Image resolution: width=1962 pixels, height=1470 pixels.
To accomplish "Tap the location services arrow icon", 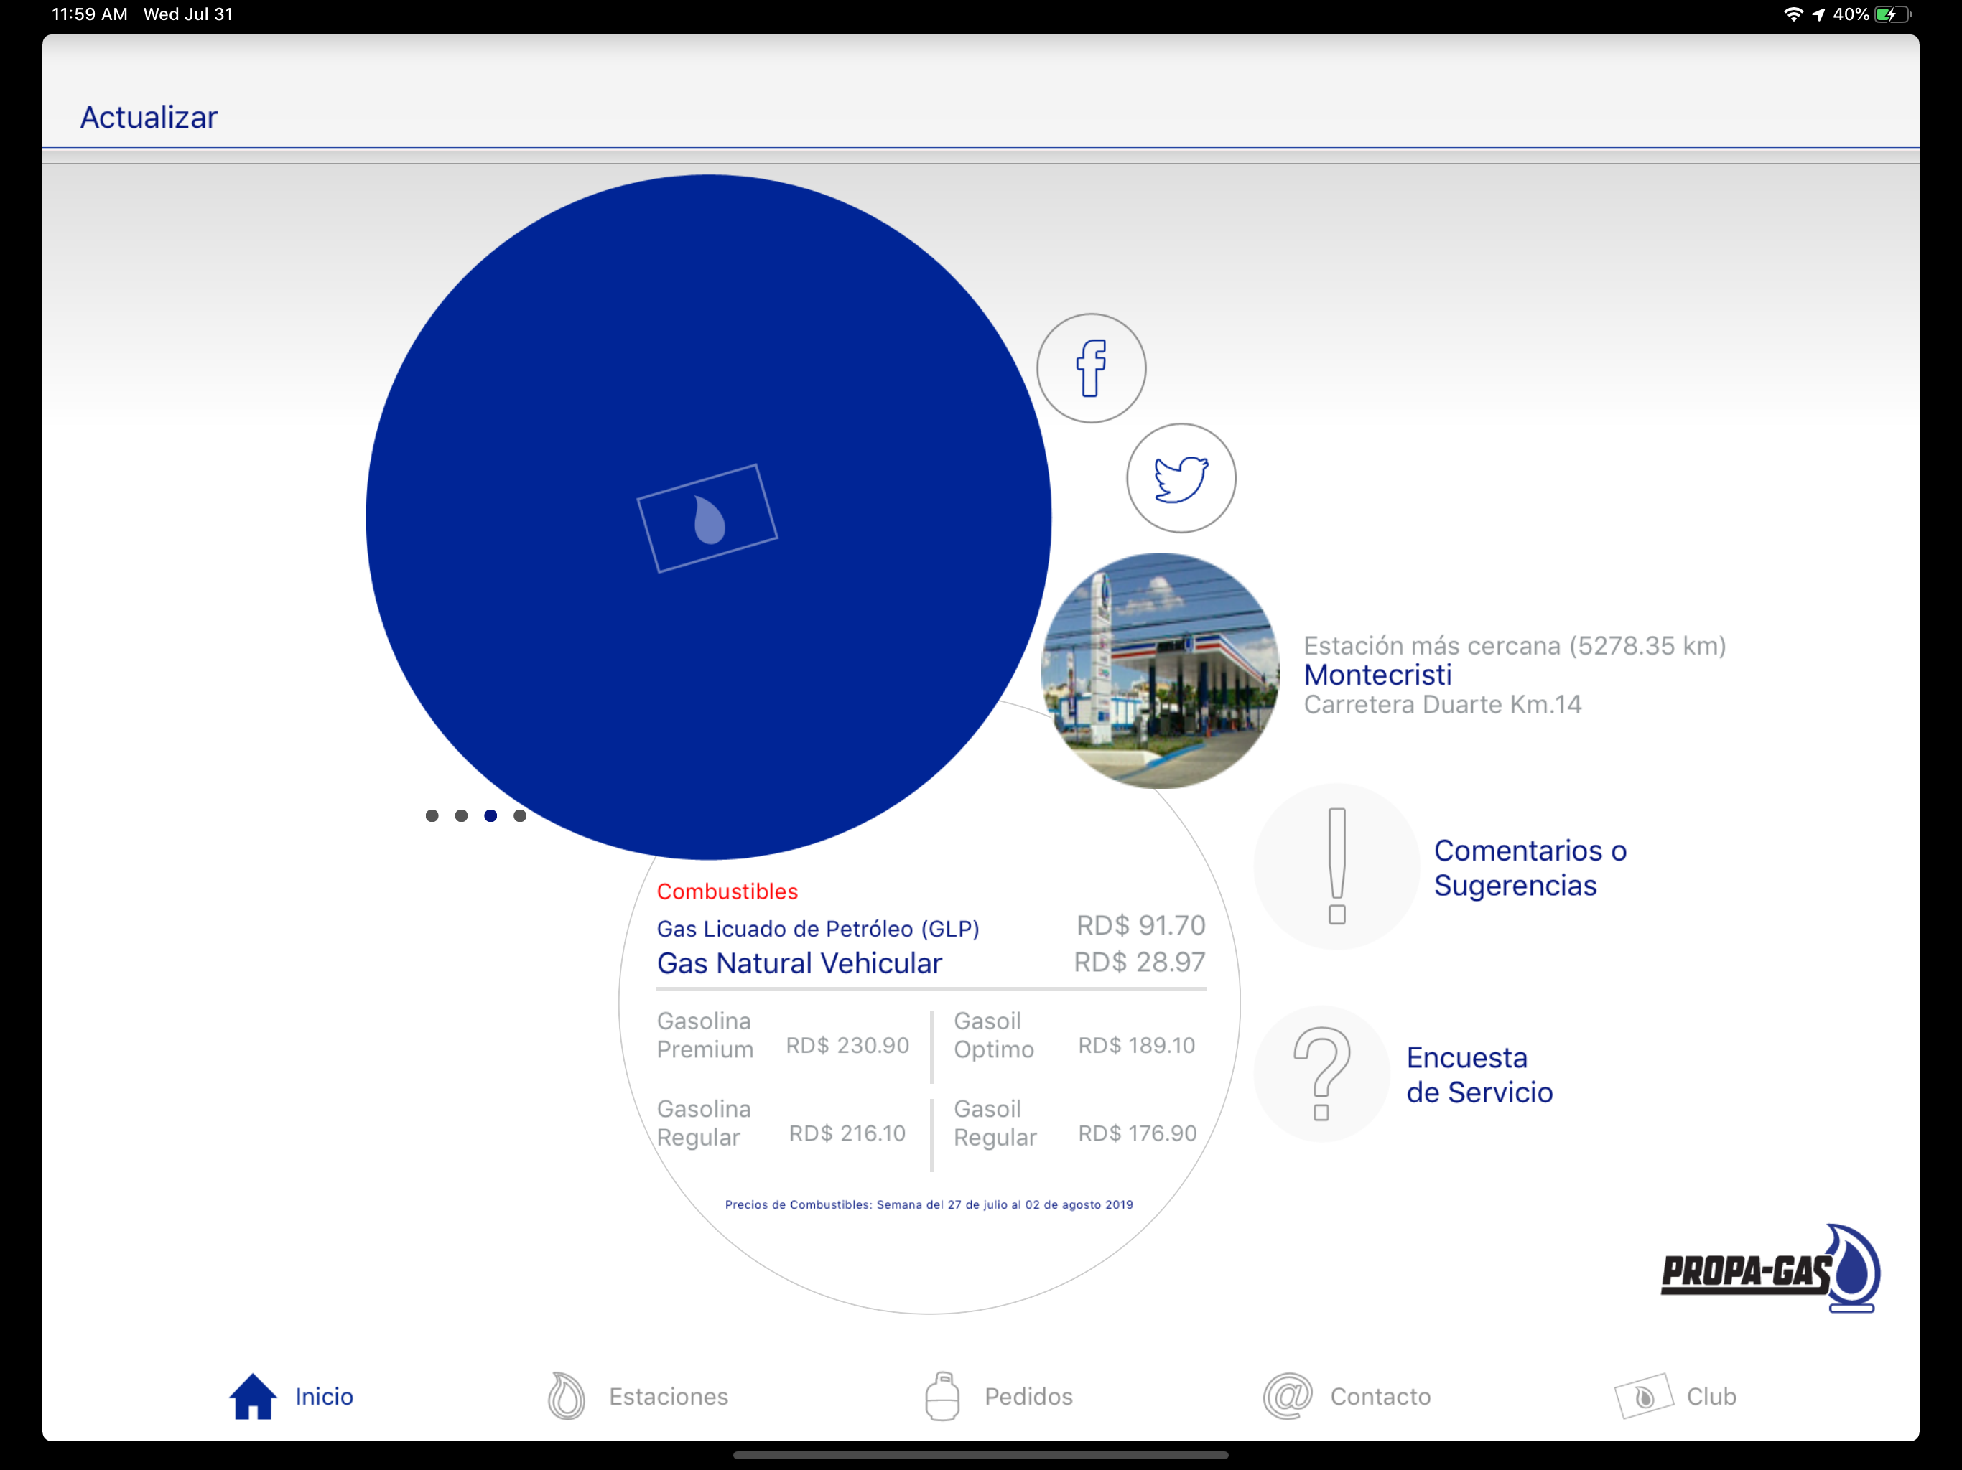I will tap(1818, 14).
